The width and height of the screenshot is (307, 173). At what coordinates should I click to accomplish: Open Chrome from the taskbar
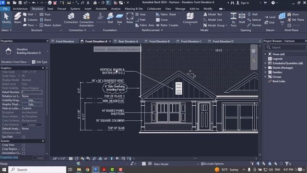[x=87, y=170]
